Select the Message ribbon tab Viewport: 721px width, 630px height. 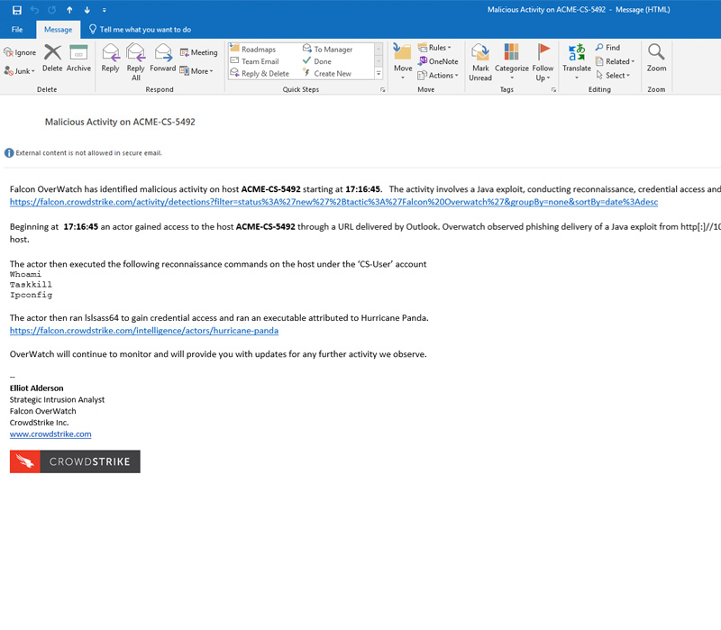pos(58,30)
